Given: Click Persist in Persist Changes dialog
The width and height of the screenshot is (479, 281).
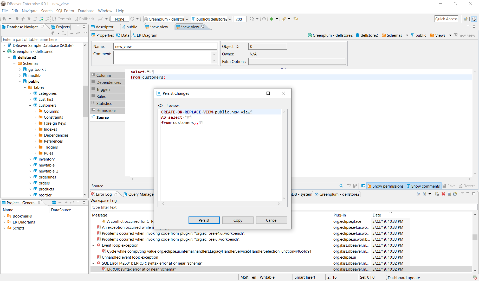Looking at the screenshot, I should pos(204,220).
